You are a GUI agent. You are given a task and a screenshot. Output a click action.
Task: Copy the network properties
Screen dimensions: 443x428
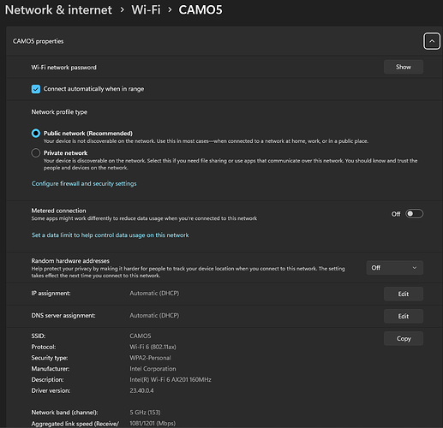[x=404, y=338]
